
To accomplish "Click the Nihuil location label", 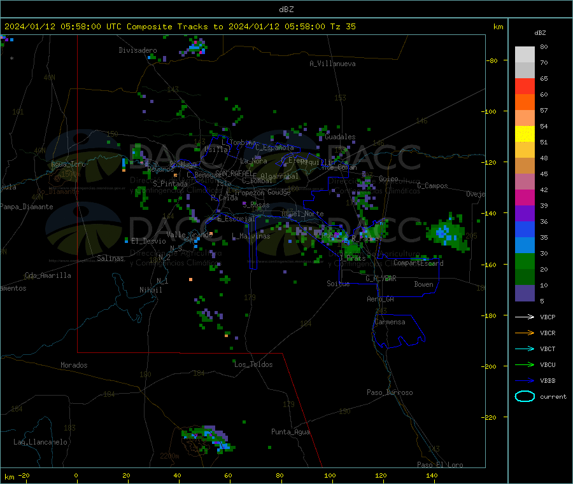I will (x=150, y=290).
